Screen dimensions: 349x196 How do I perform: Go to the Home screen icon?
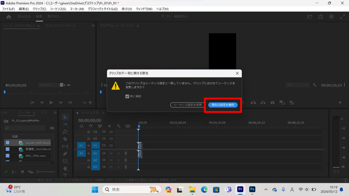[x=9, y=17]
